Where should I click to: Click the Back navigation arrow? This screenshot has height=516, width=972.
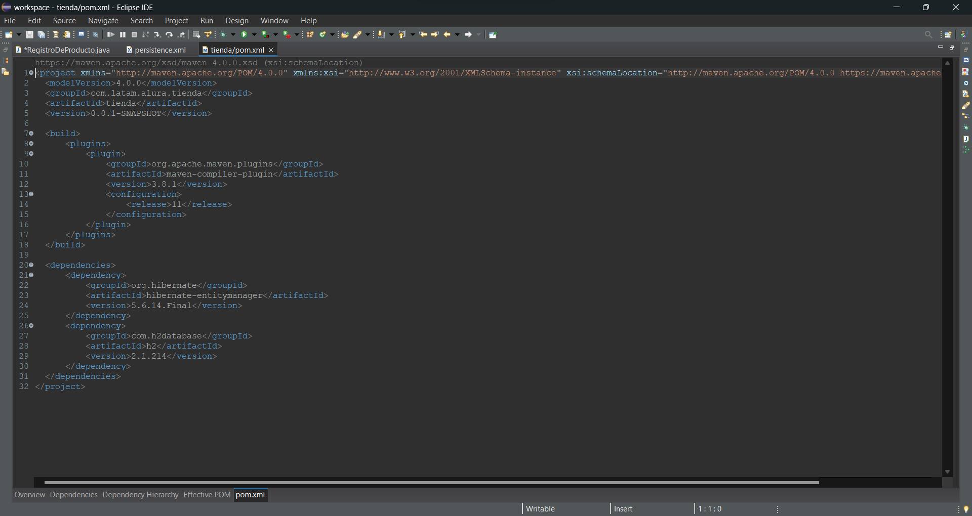point(447,34)
